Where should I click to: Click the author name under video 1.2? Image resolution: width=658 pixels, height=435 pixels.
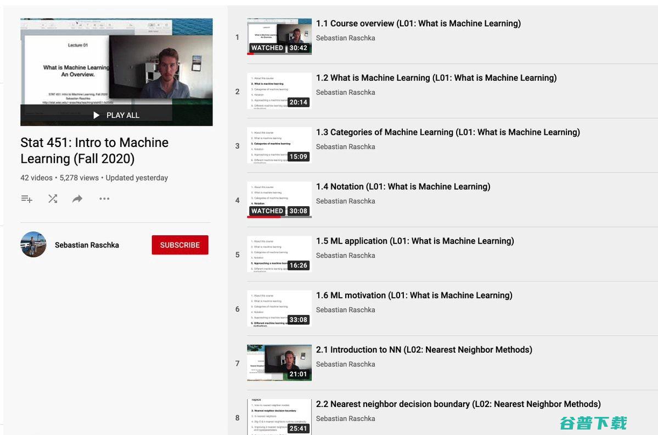345,92
